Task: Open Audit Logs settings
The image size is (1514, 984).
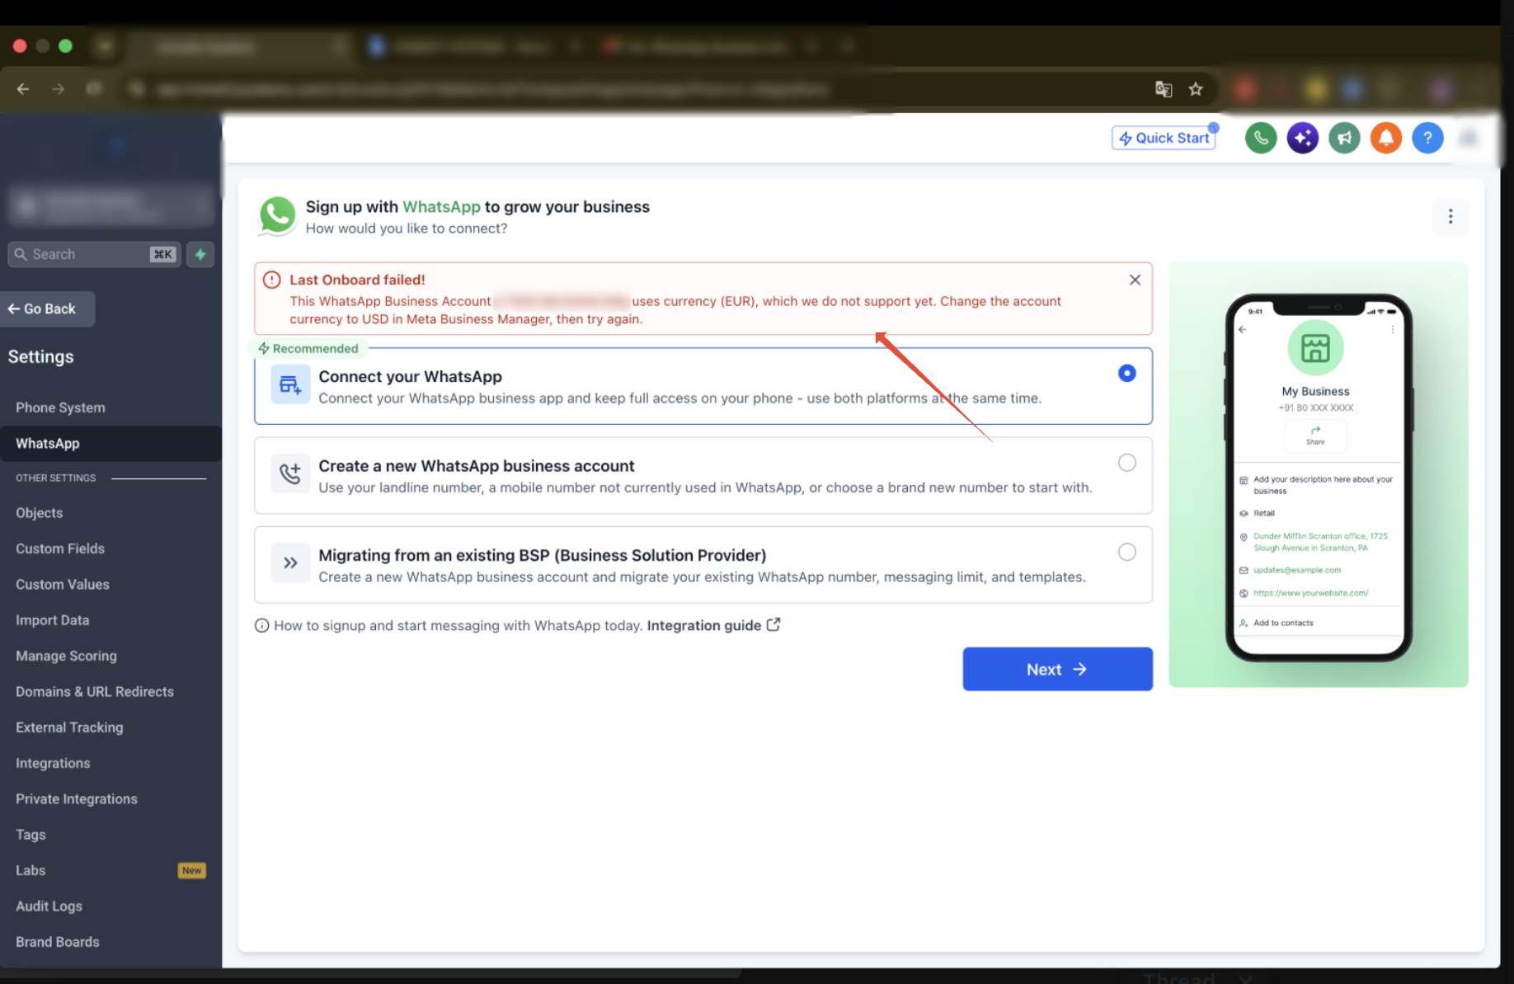Action: (49, 906)
